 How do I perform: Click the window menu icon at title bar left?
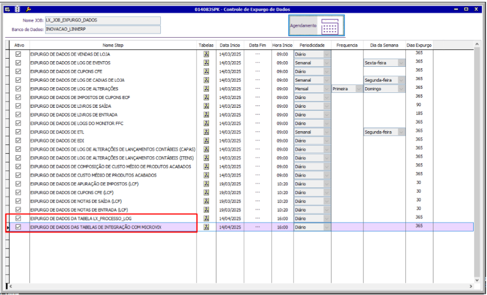(x=7, y=9)
